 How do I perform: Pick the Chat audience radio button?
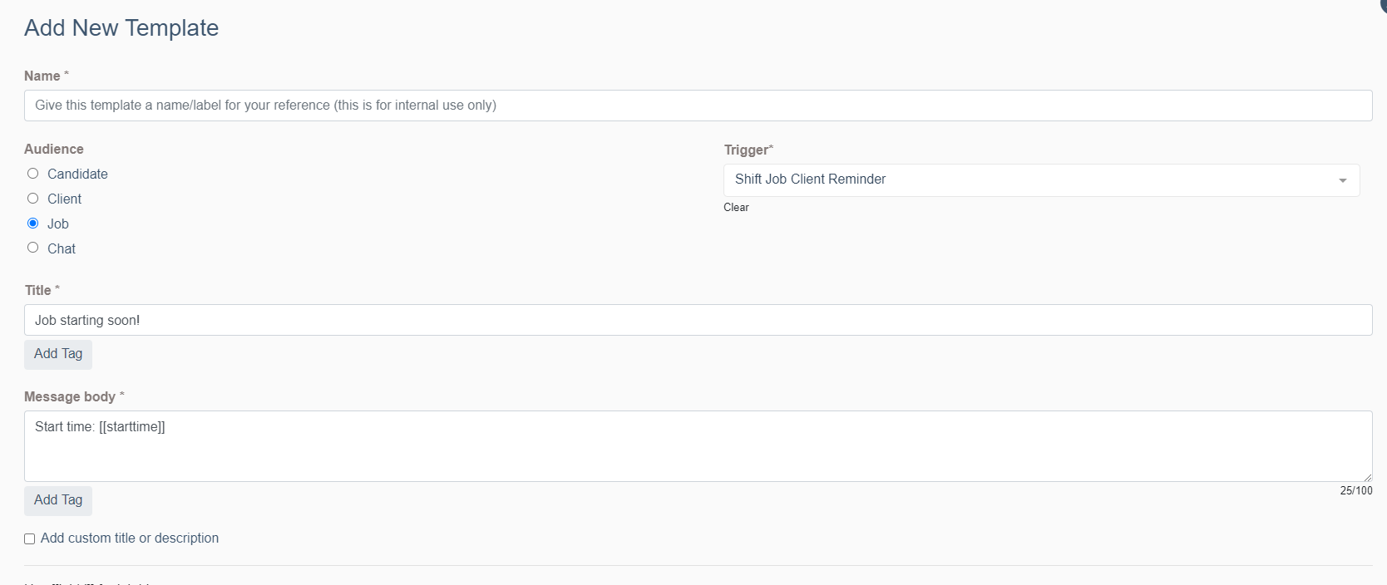tap(33, 248)
